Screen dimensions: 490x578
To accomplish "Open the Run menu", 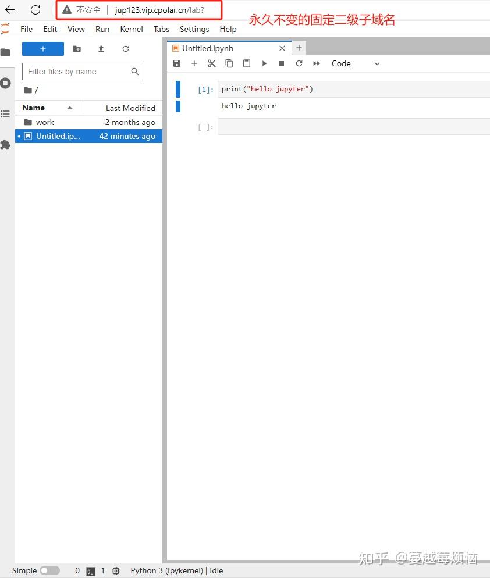I will pyautogui.click(x=102, y=29).
